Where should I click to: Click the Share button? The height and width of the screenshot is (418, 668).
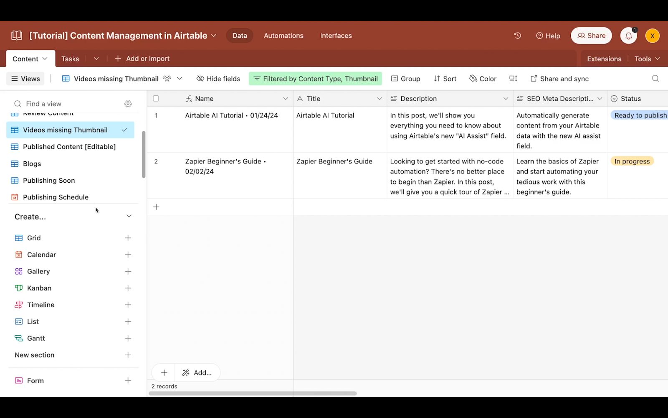click(x=591, y=36)
